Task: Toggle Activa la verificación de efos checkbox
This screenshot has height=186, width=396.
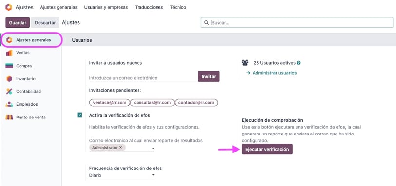Action: (79, 115)
